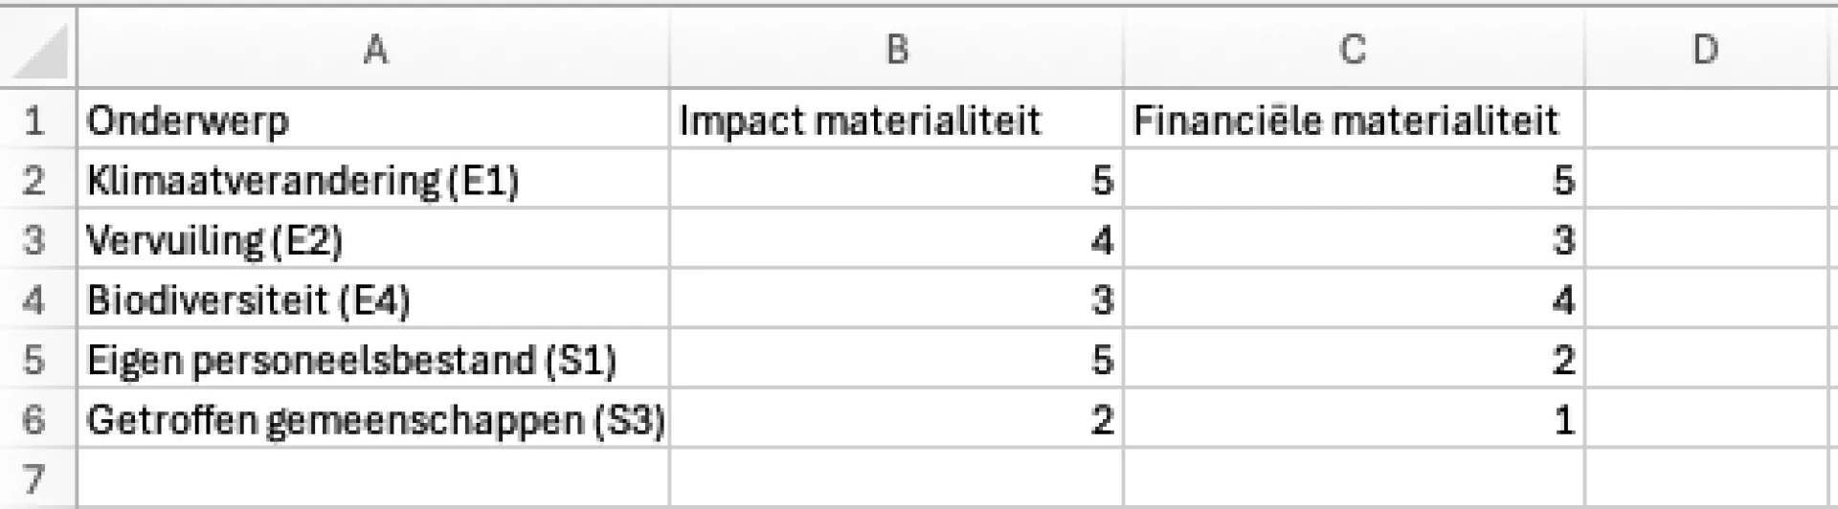Image resolution: width=1838 pixels, height=509 pixels.
Task: Click the Biodiversiteit (E4) cell
Action: tap(373, 300)
